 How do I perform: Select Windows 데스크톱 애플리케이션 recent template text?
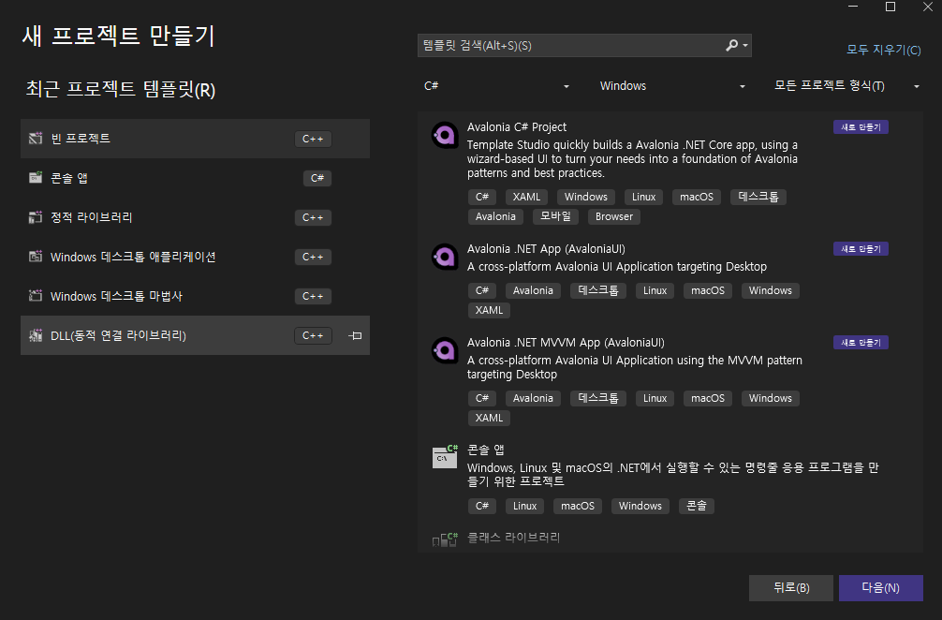tap(133, 257)
